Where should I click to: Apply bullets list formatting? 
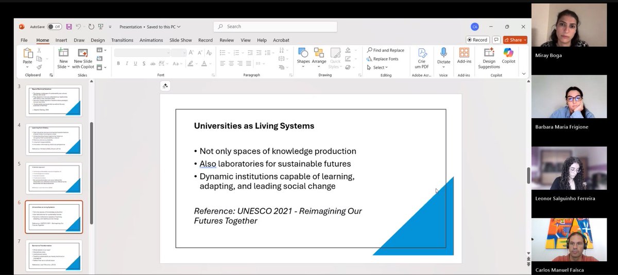tap(222, 53)
